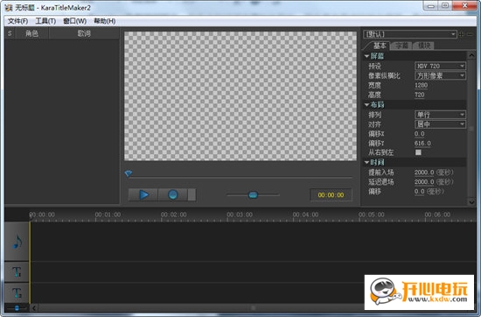The height and width of the screenshot is (317, 481).
Task: Click the S column header
Action: 10,33
